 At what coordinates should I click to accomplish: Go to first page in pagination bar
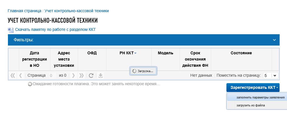pos(13,75)
